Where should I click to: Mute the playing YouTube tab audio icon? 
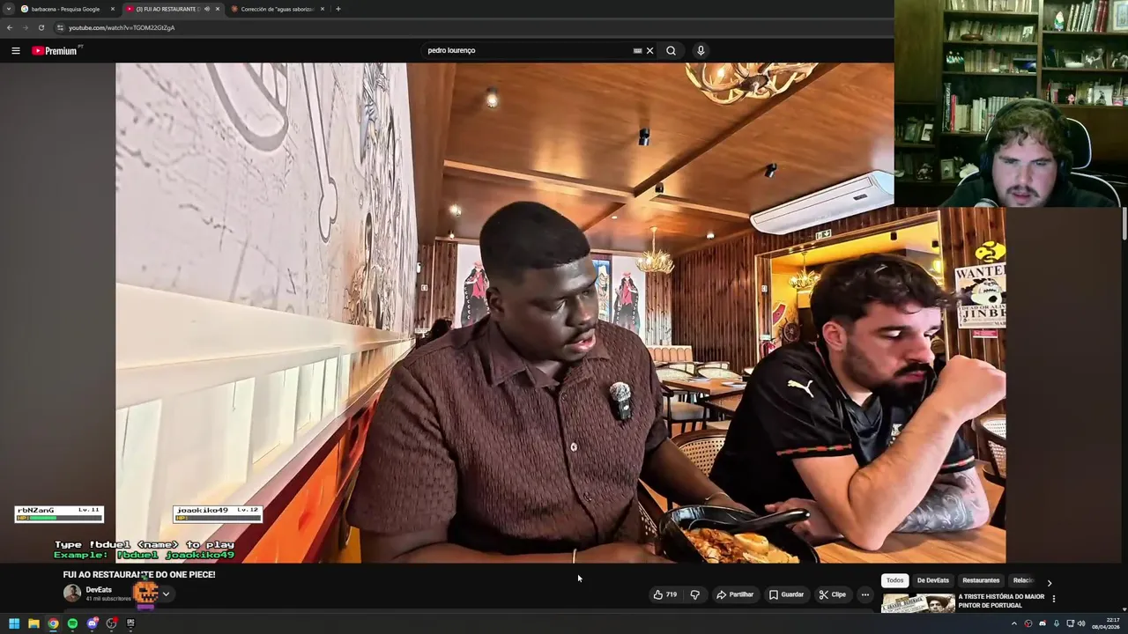click(207, 9)
